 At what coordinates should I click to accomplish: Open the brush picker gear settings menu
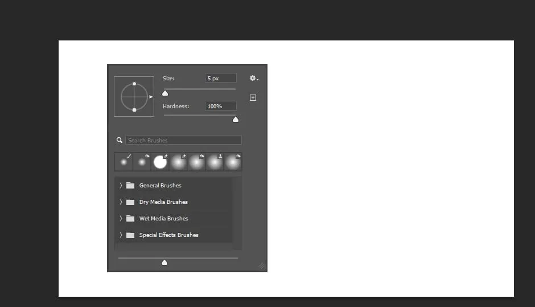tap(253, 78)
